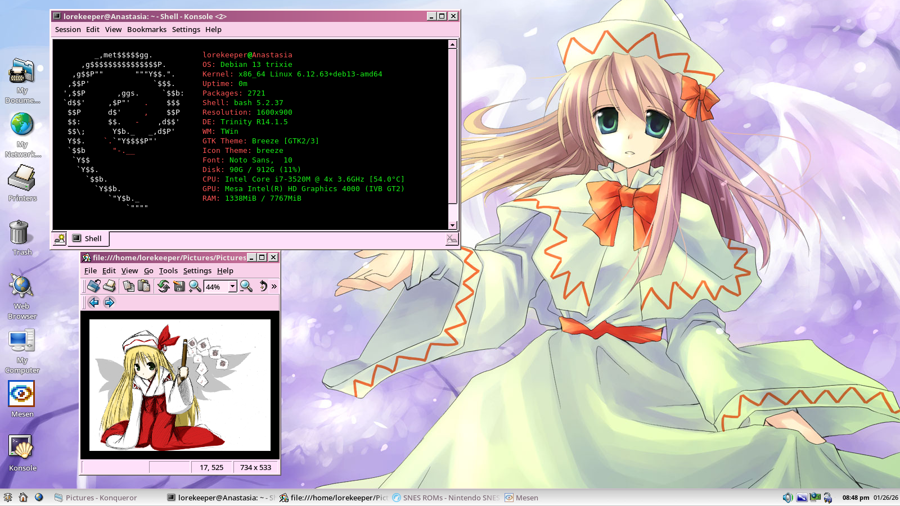The image size is (900, 506).
Task: Click the date 01/26/26 in the taskbar
Action: 886,498
